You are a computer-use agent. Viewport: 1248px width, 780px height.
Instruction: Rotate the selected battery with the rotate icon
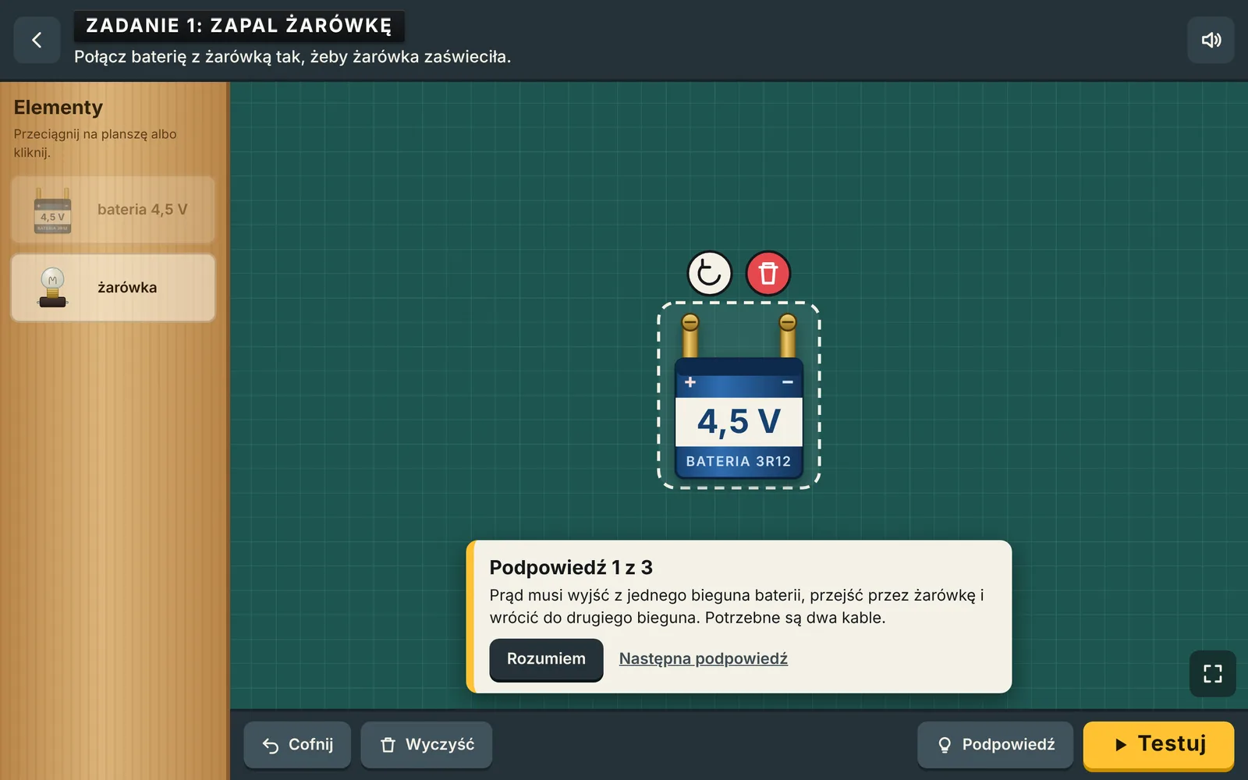(709, 274)
